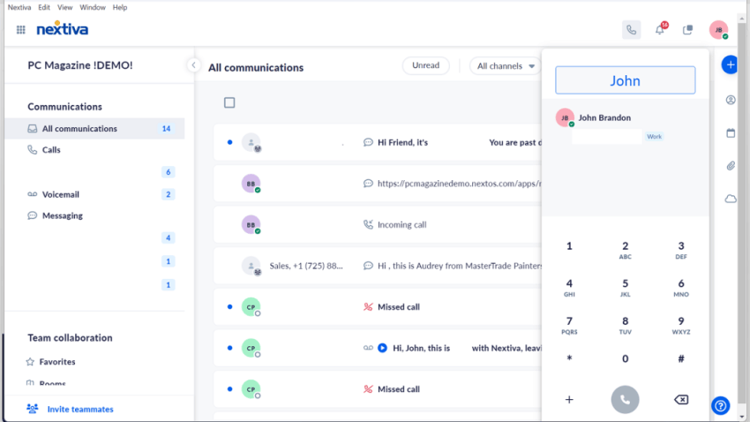The image size is (750, 422).
Task: Open the Window menu
Action: [93, 7]
